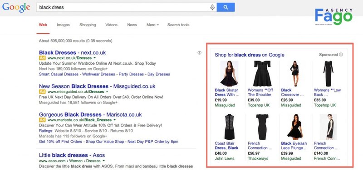
Task: Open Black Eyelash Lace Plunge title
Action: (x=294, y=146)
